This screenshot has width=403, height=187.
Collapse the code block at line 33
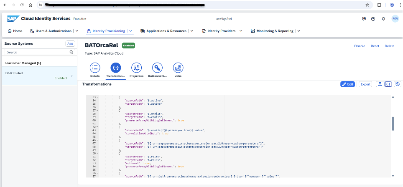click(x=97, y=97)
